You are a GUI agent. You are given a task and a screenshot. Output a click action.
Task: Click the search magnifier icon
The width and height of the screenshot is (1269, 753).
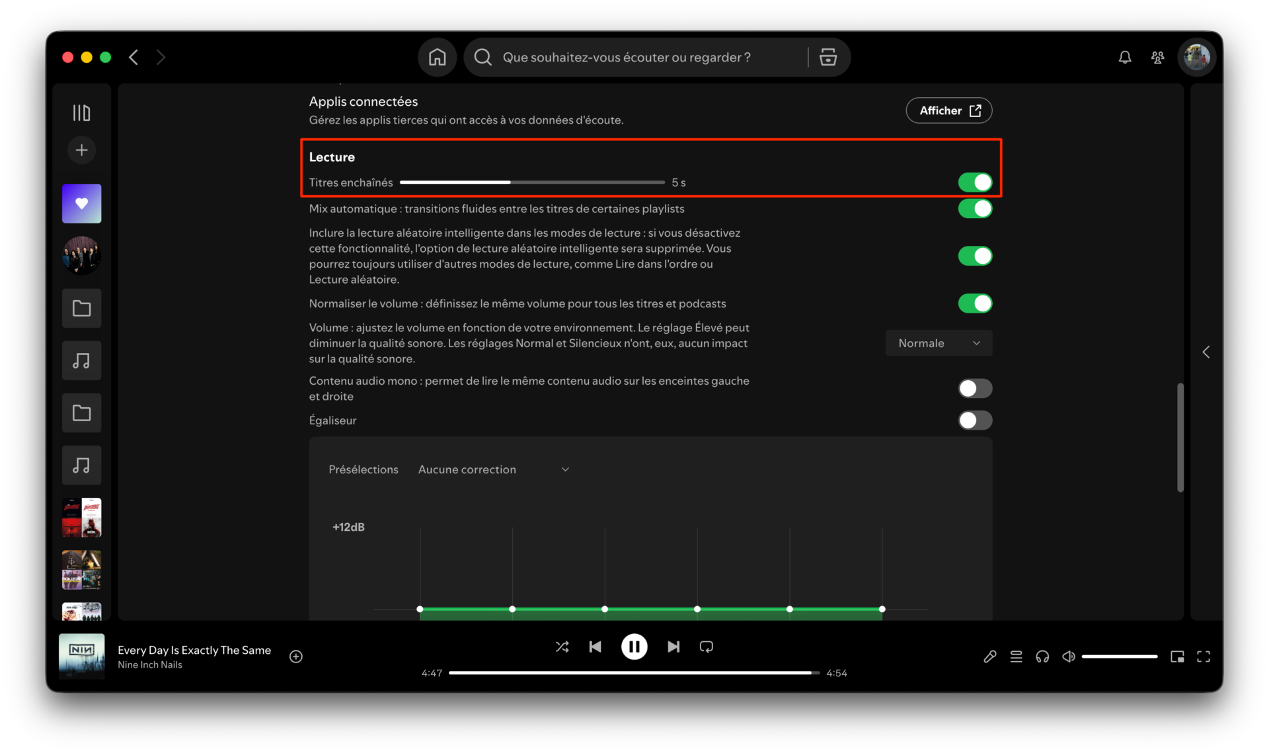click(483, 58)
